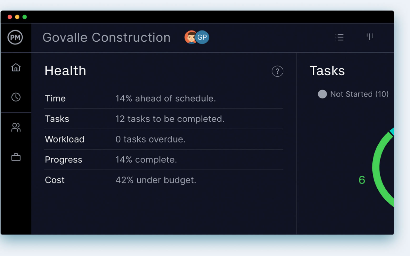Click the illustrated user avatar next to GP
410x256 pixels.
coord(190,37)
